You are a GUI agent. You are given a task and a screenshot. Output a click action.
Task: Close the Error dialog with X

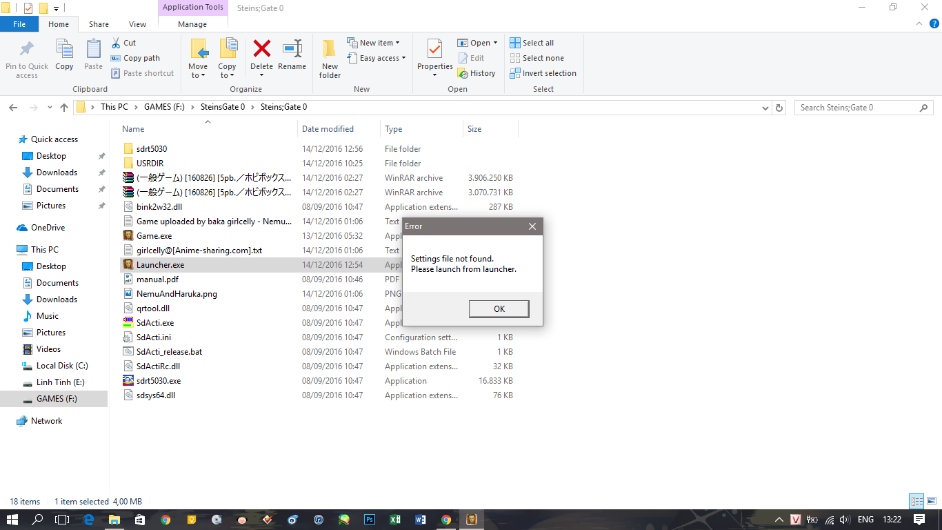(x=532, y=226)
